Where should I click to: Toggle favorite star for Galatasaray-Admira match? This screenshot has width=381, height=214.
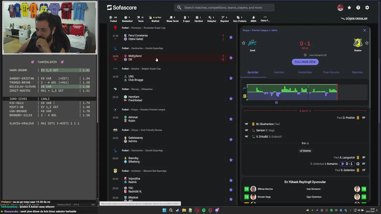click(x=231, y=139)
